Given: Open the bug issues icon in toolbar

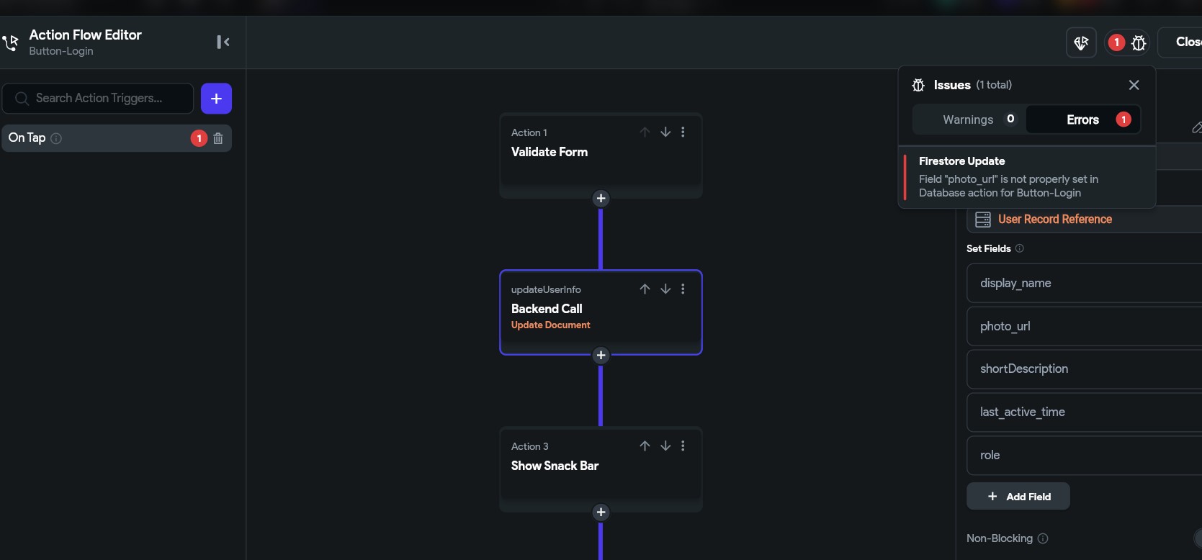Looking at the screenshot, I should coord(1139,42).
